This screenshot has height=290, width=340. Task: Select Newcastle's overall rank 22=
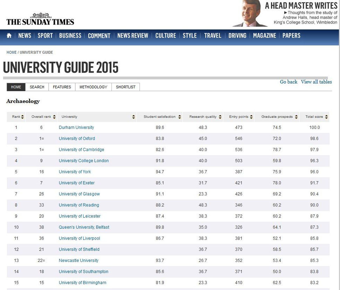coord(41,260)
